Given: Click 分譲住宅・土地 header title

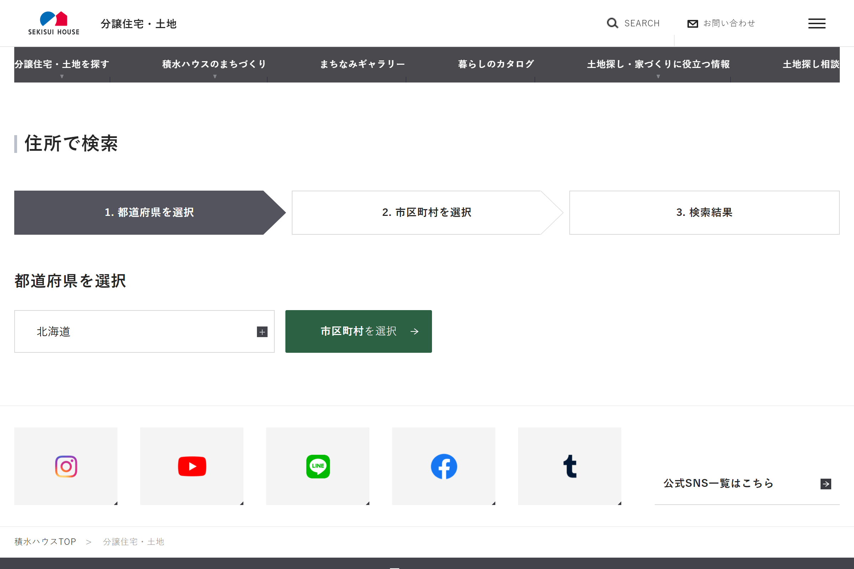Looking at the screenshot, I should coord(138,24).
